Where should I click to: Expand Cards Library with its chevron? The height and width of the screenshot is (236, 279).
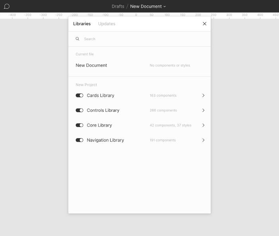coord(203,95)
